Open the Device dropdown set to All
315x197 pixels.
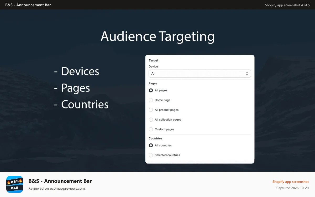(x=200, y=74)
